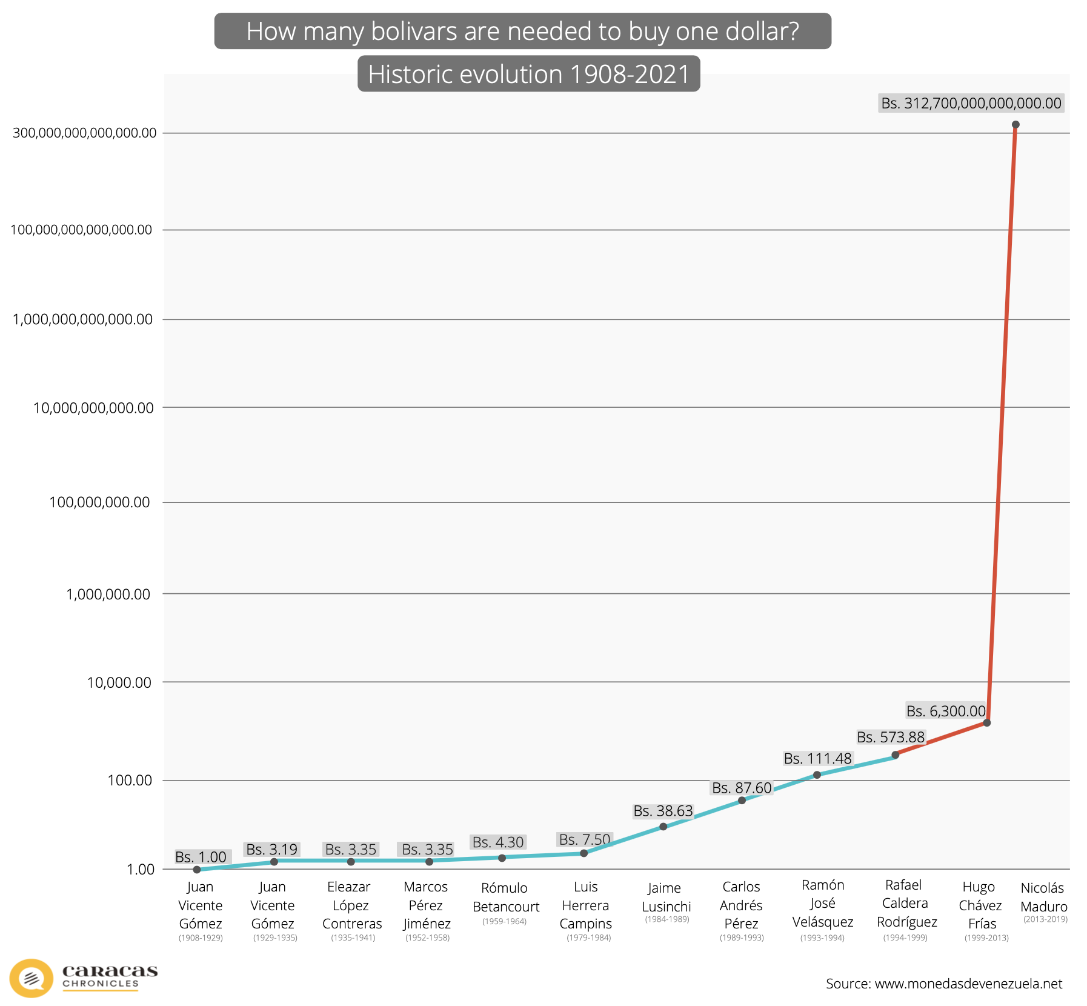Click the title 'How many bolivars are needed'

click(x=523, y=31)
